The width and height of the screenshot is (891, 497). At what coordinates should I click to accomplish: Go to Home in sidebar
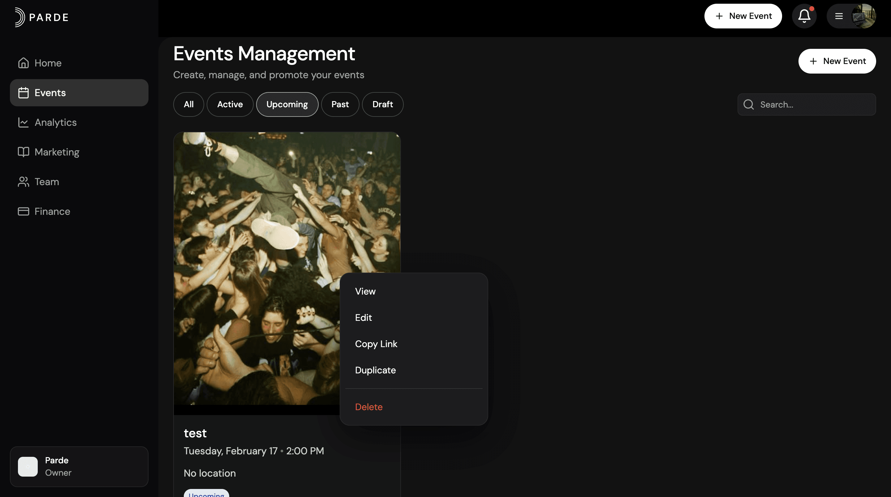[x=48, y=63]
